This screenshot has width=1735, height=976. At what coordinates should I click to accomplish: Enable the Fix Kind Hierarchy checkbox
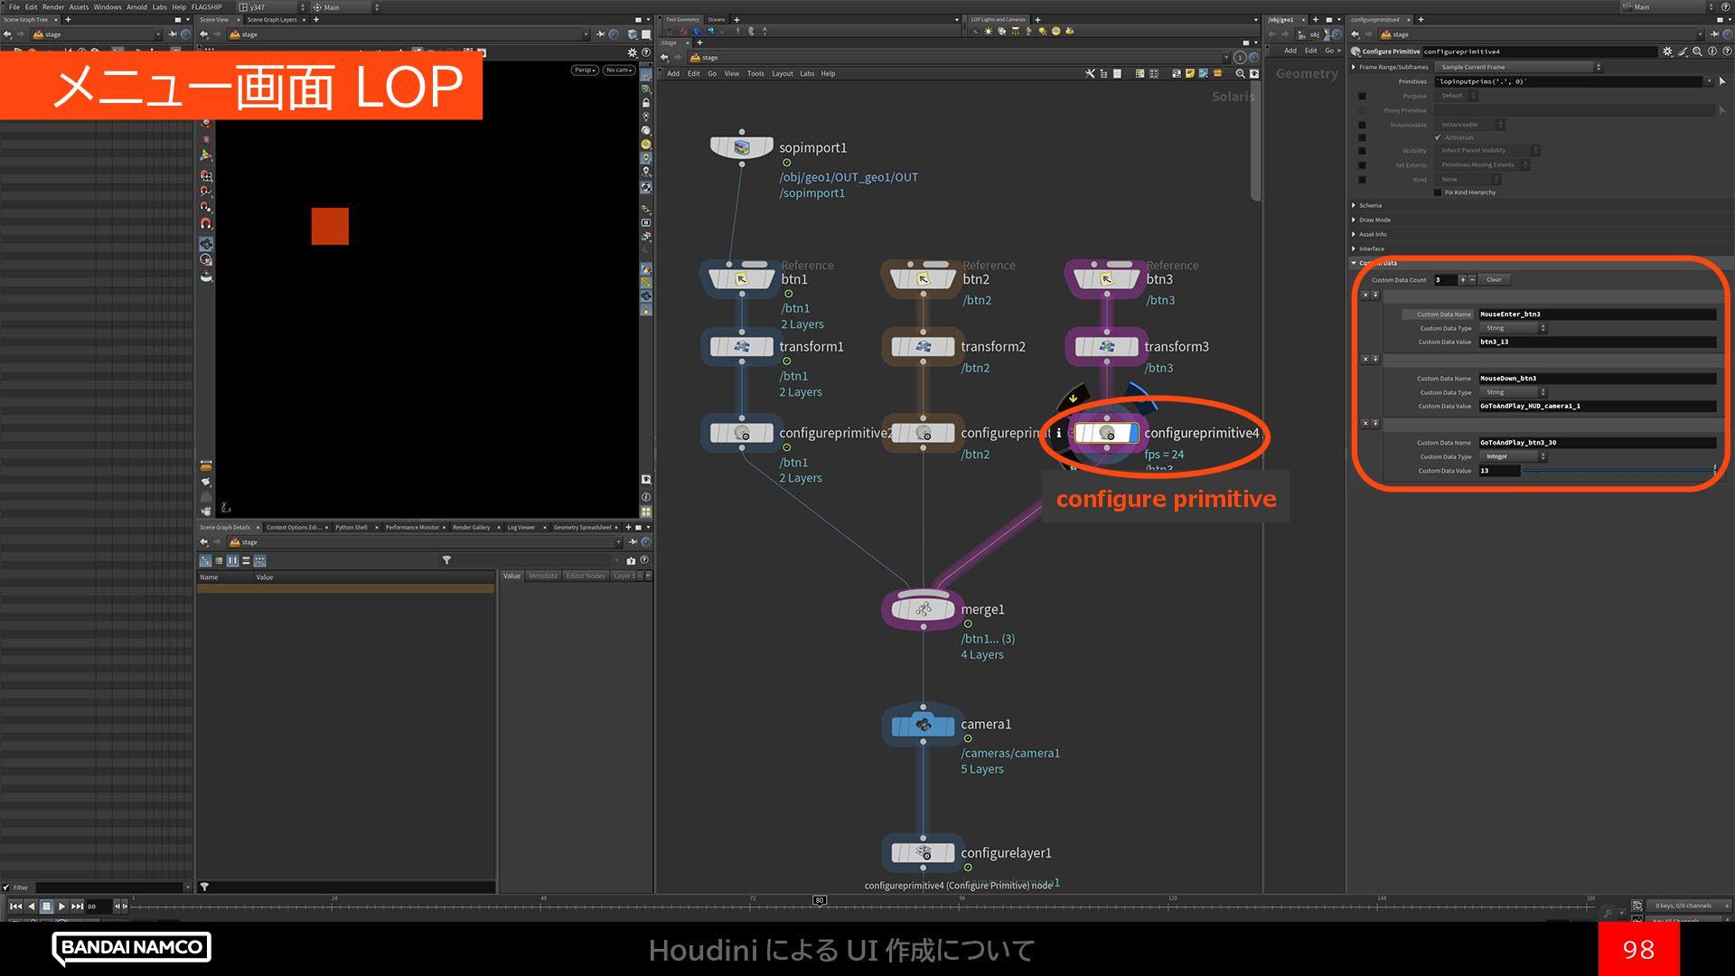click(x=1438, y=192)
